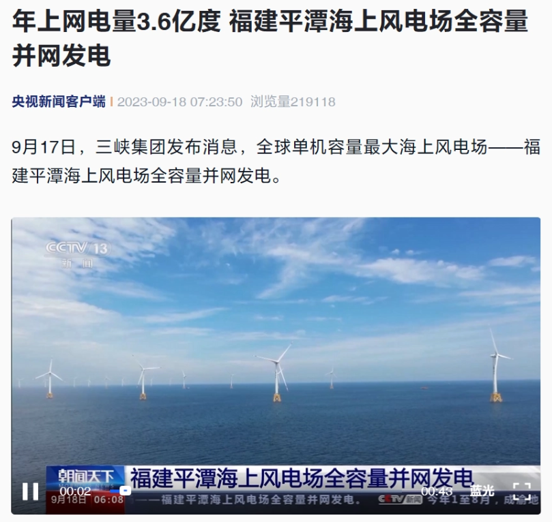Click the 00:02 elapsed time label
Viewport: 552px width, 522px height.
[x=75, y=491]
